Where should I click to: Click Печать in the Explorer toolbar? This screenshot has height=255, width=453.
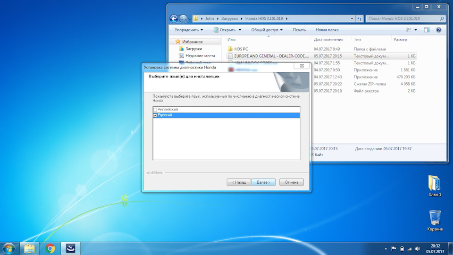[x=299, y=30]
